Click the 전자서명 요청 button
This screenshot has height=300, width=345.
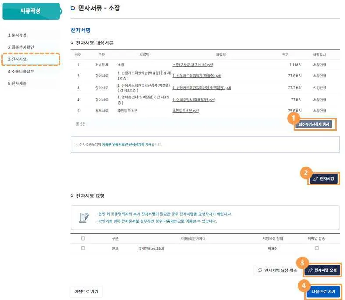tap(322, 270)
